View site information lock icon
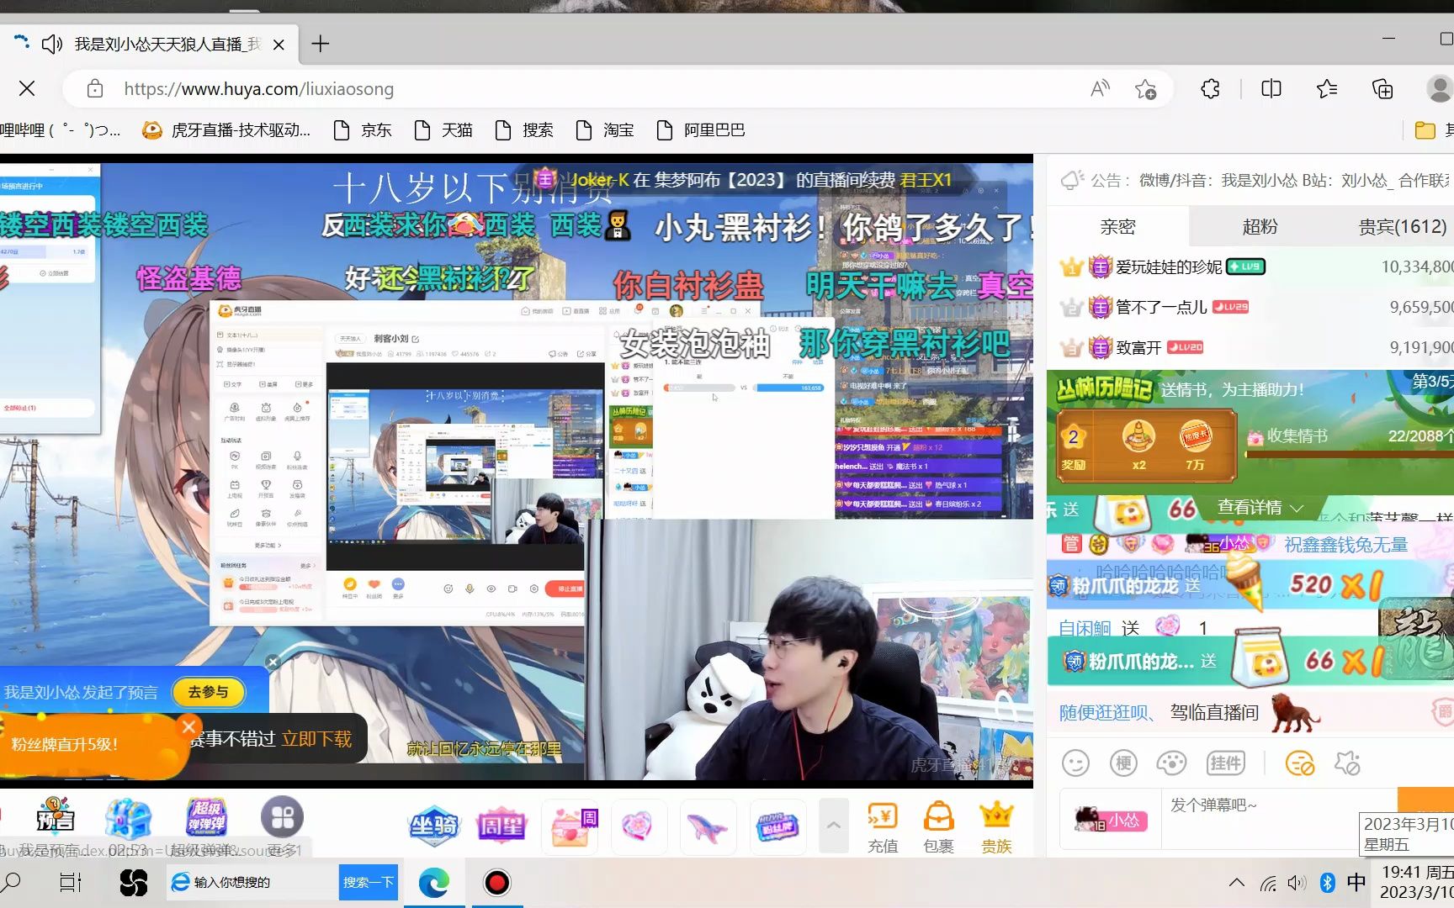The image size is (1454, 908). click(95, 88)
